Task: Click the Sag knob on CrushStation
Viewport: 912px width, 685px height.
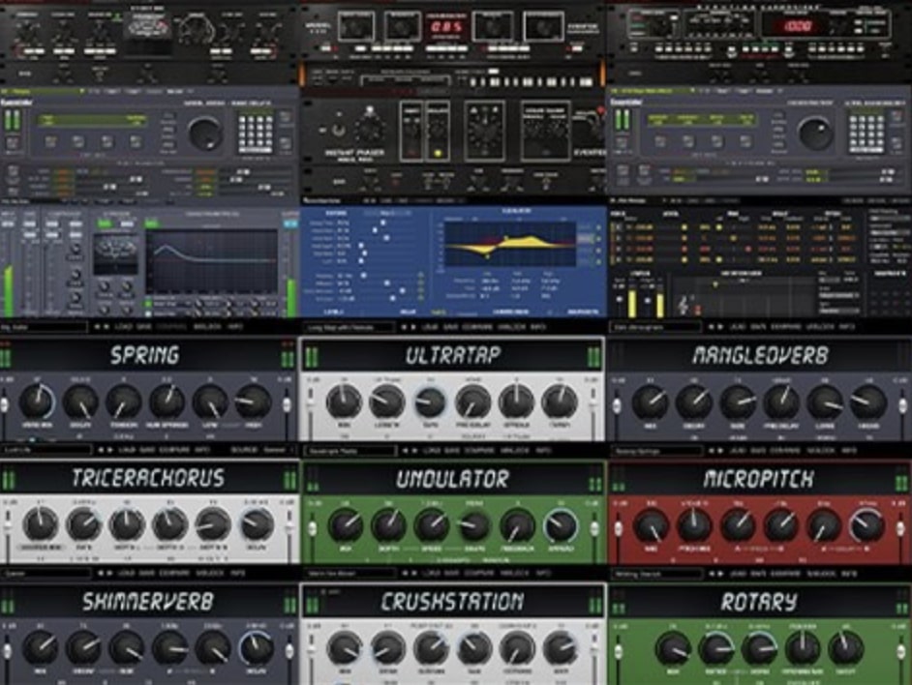Action: [474, 648]
